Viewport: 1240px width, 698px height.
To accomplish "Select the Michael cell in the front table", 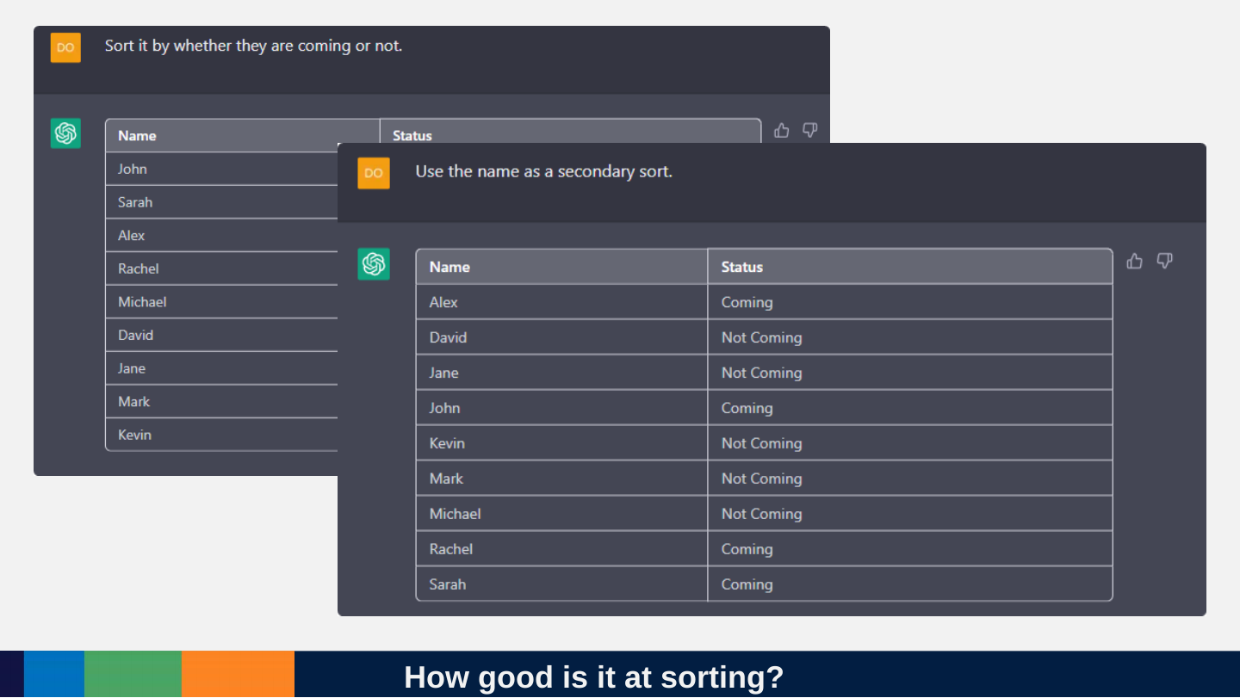I will tap(561, 514).
